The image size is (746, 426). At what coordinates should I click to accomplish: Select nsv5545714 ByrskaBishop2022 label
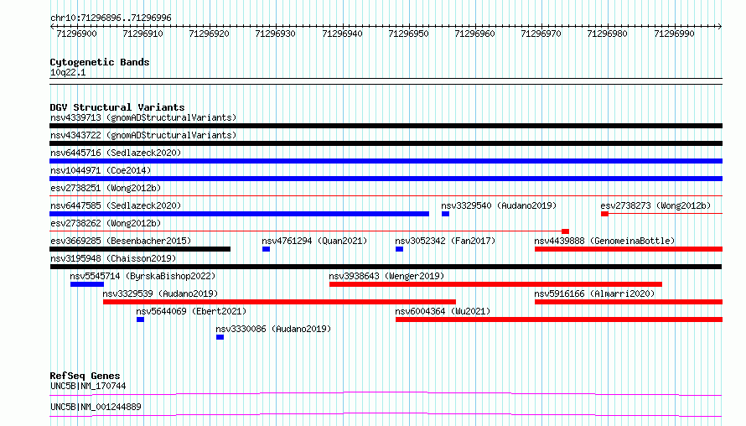coord(142,276)
